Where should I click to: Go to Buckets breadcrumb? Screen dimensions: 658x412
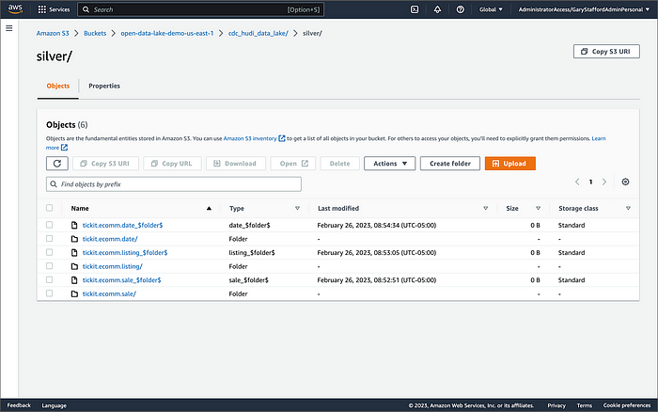(95, 33)
